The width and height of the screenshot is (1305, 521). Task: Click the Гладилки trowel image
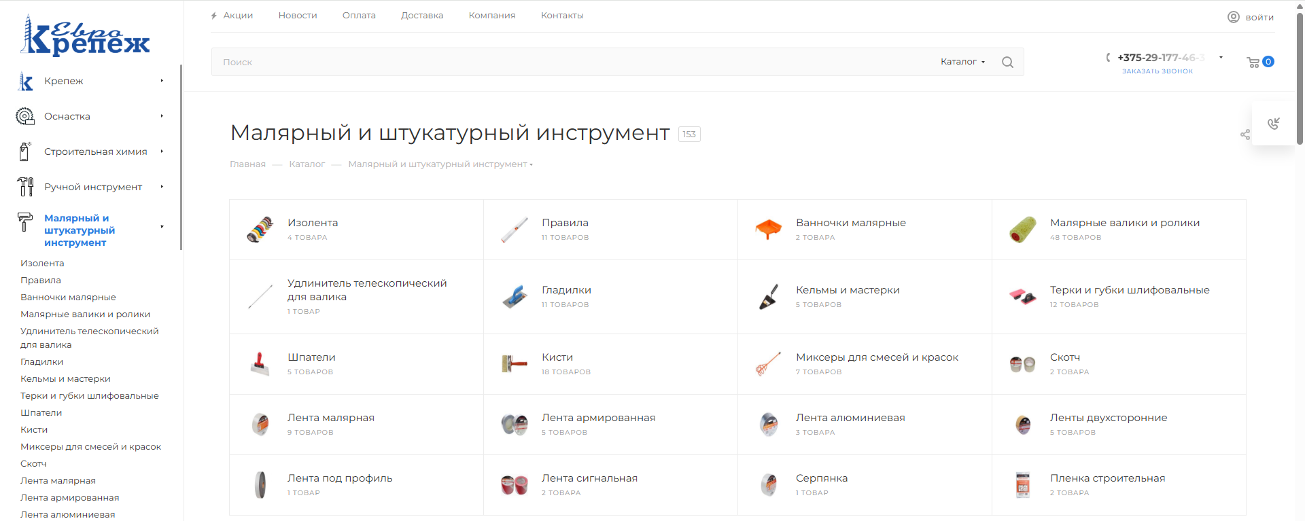pos(515,297)
